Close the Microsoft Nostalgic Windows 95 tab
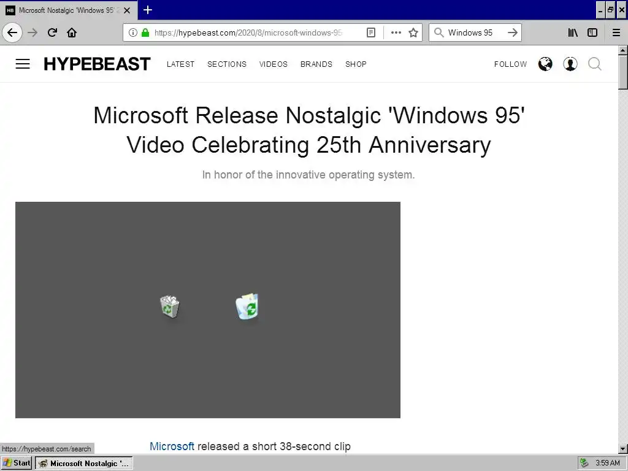 click(127, 10)
